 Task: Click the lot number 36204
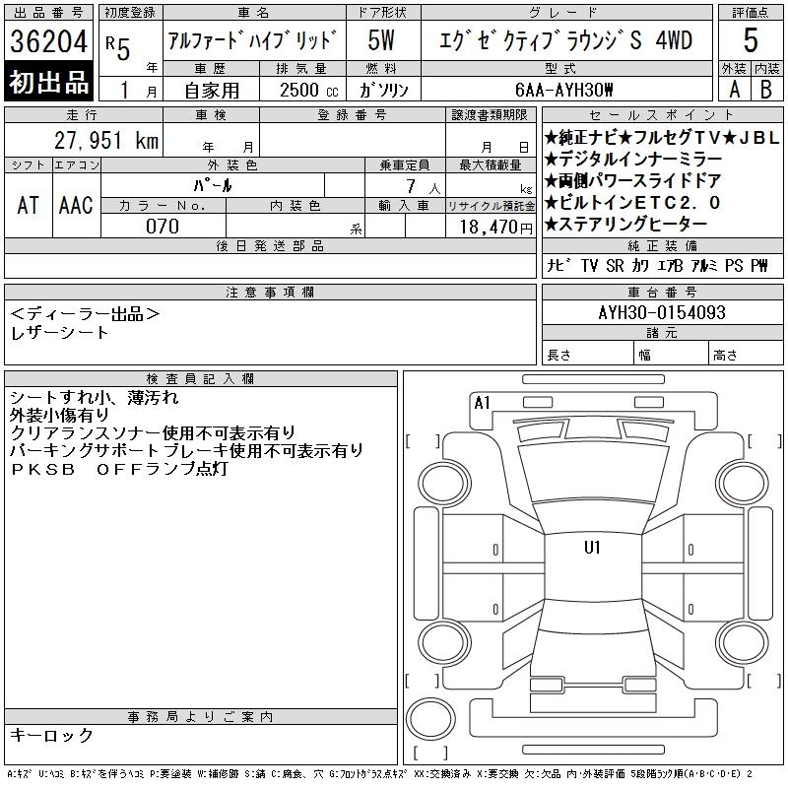pos(48,40)
